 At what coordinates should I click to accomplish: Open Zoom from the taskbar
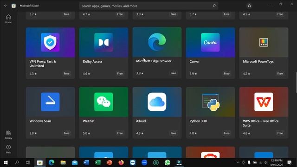tap(144, 162)
